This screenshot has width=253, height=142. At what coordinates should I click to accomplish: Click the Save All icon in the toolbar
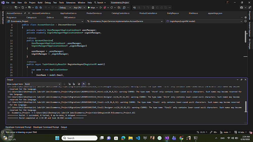point(41,8)
